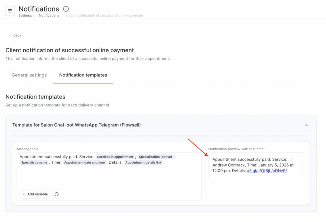
Task: Navigate to Settings in the breadcrumb
Action: tap(25, 16)
